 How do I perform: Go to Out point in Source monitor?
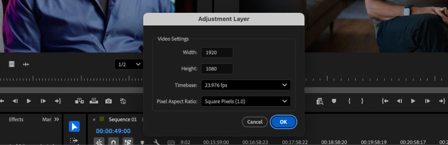[x=58, y=101]
